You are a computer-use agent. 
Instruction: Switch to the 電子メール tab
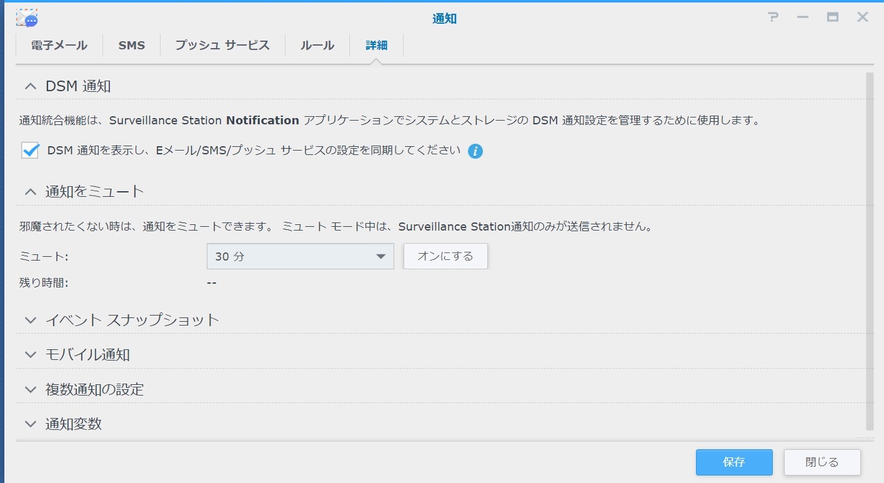(x=59, y=46)
